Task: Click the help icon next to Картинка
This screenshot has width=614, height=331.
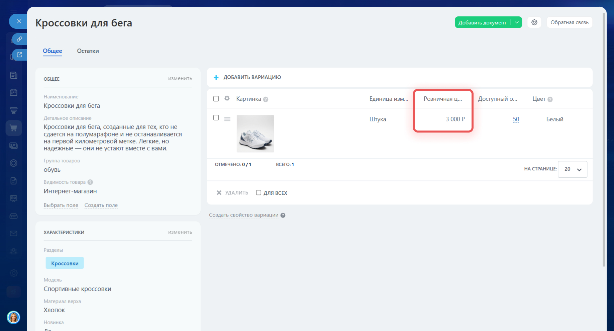Action: click(266, 99)
